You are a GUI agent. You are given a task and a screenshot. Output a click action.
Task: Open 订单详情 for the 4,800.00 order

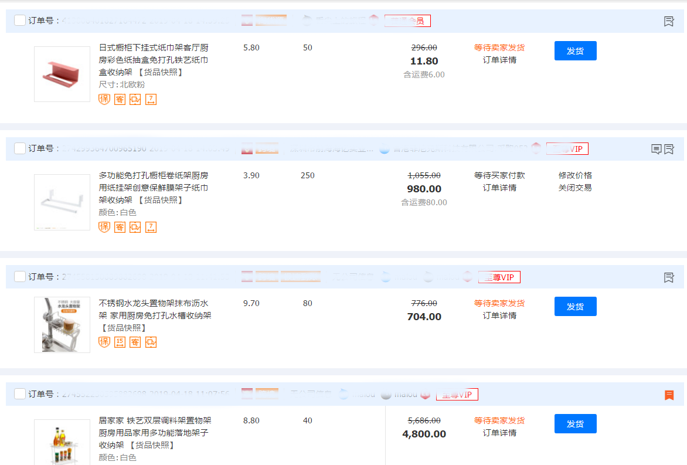499,433
